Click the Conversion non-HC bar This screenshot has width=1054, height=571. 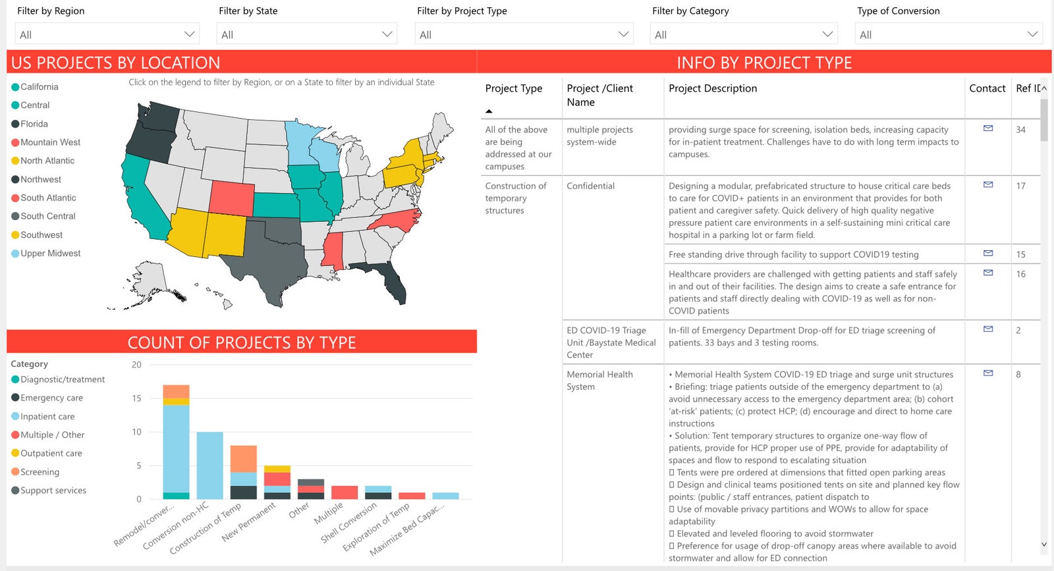[x=209, y=466]
